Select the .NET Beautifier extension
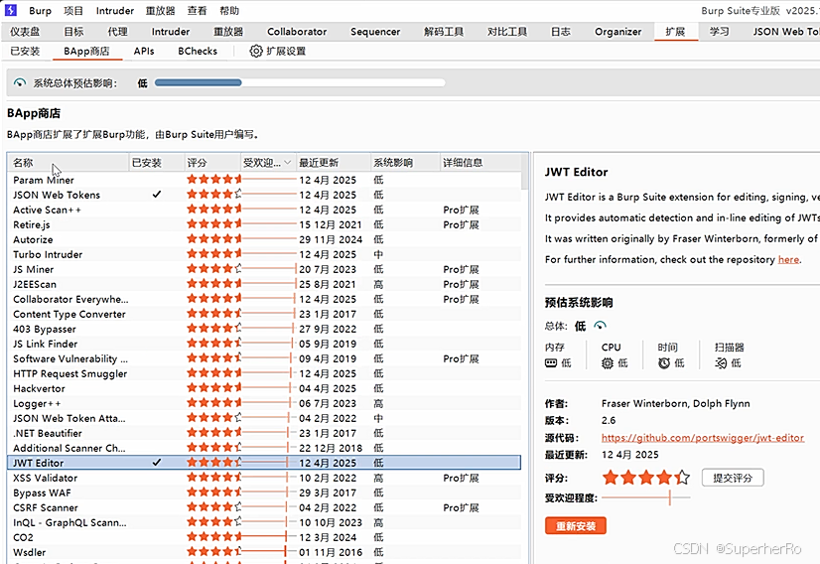The image size is (820, 564). [x=264, y=433]
